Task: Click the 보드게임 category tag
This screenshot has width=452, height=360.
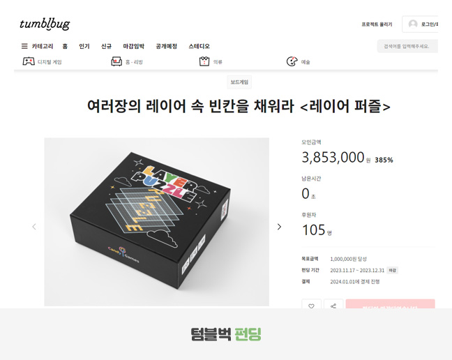Action: pos(239,82)
